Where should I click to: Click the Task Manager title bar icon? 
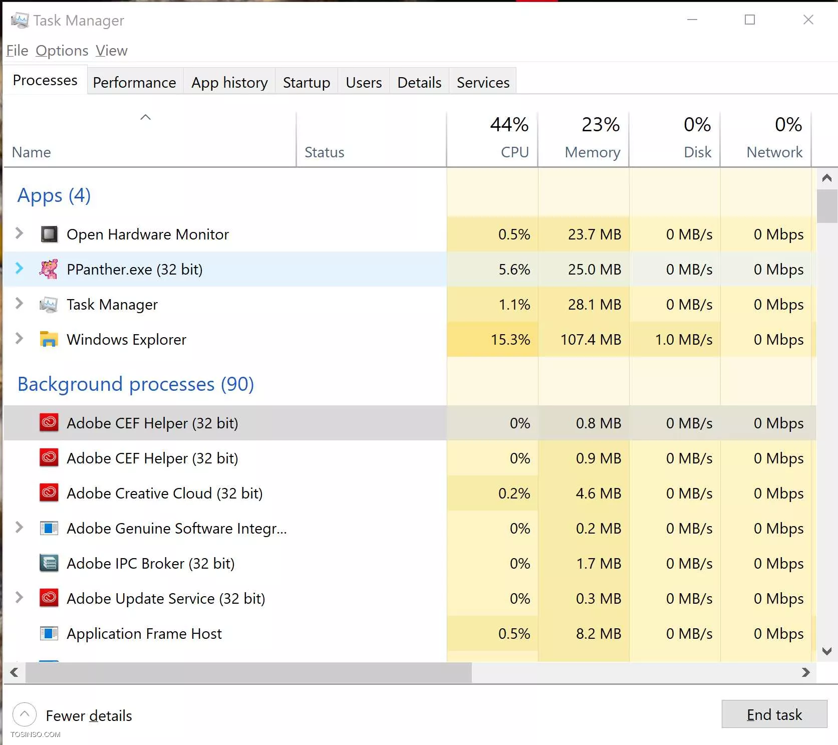pyautogui.click(x=20, y=20)
